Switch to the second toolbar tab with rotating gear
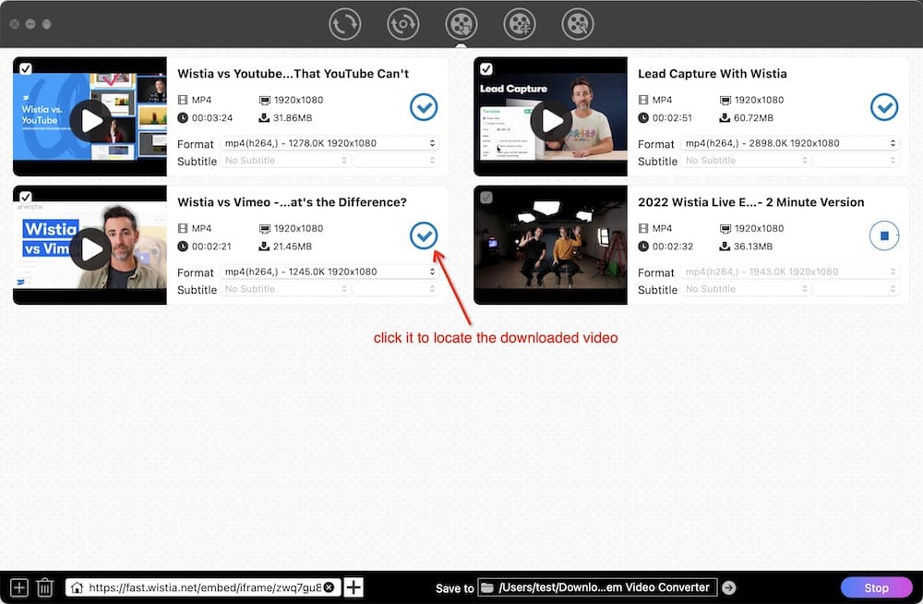Screen dimensions: 923x604 click(402, 24)
